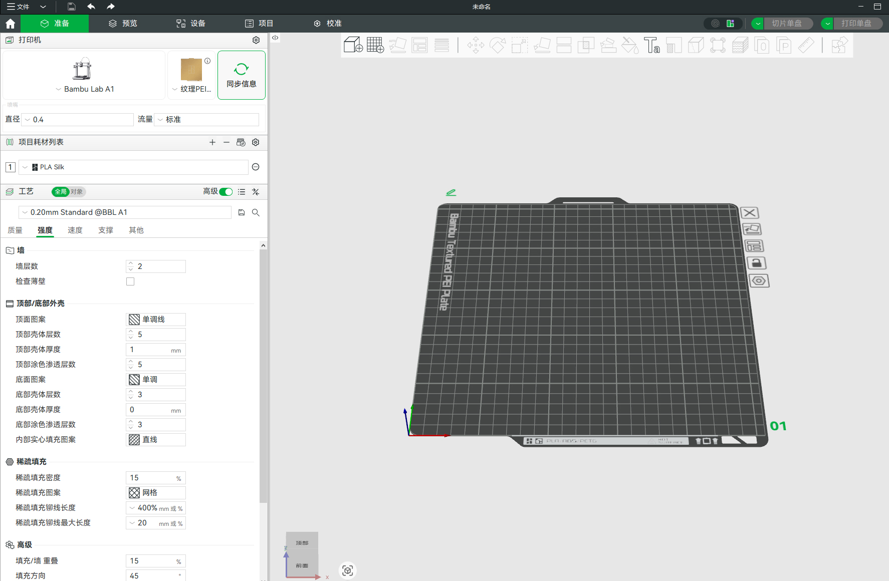This screenshot has width=889, height=581.
Task: Add a filament with the plus icon
Action: pyautogui.click(x=212, y=142)
